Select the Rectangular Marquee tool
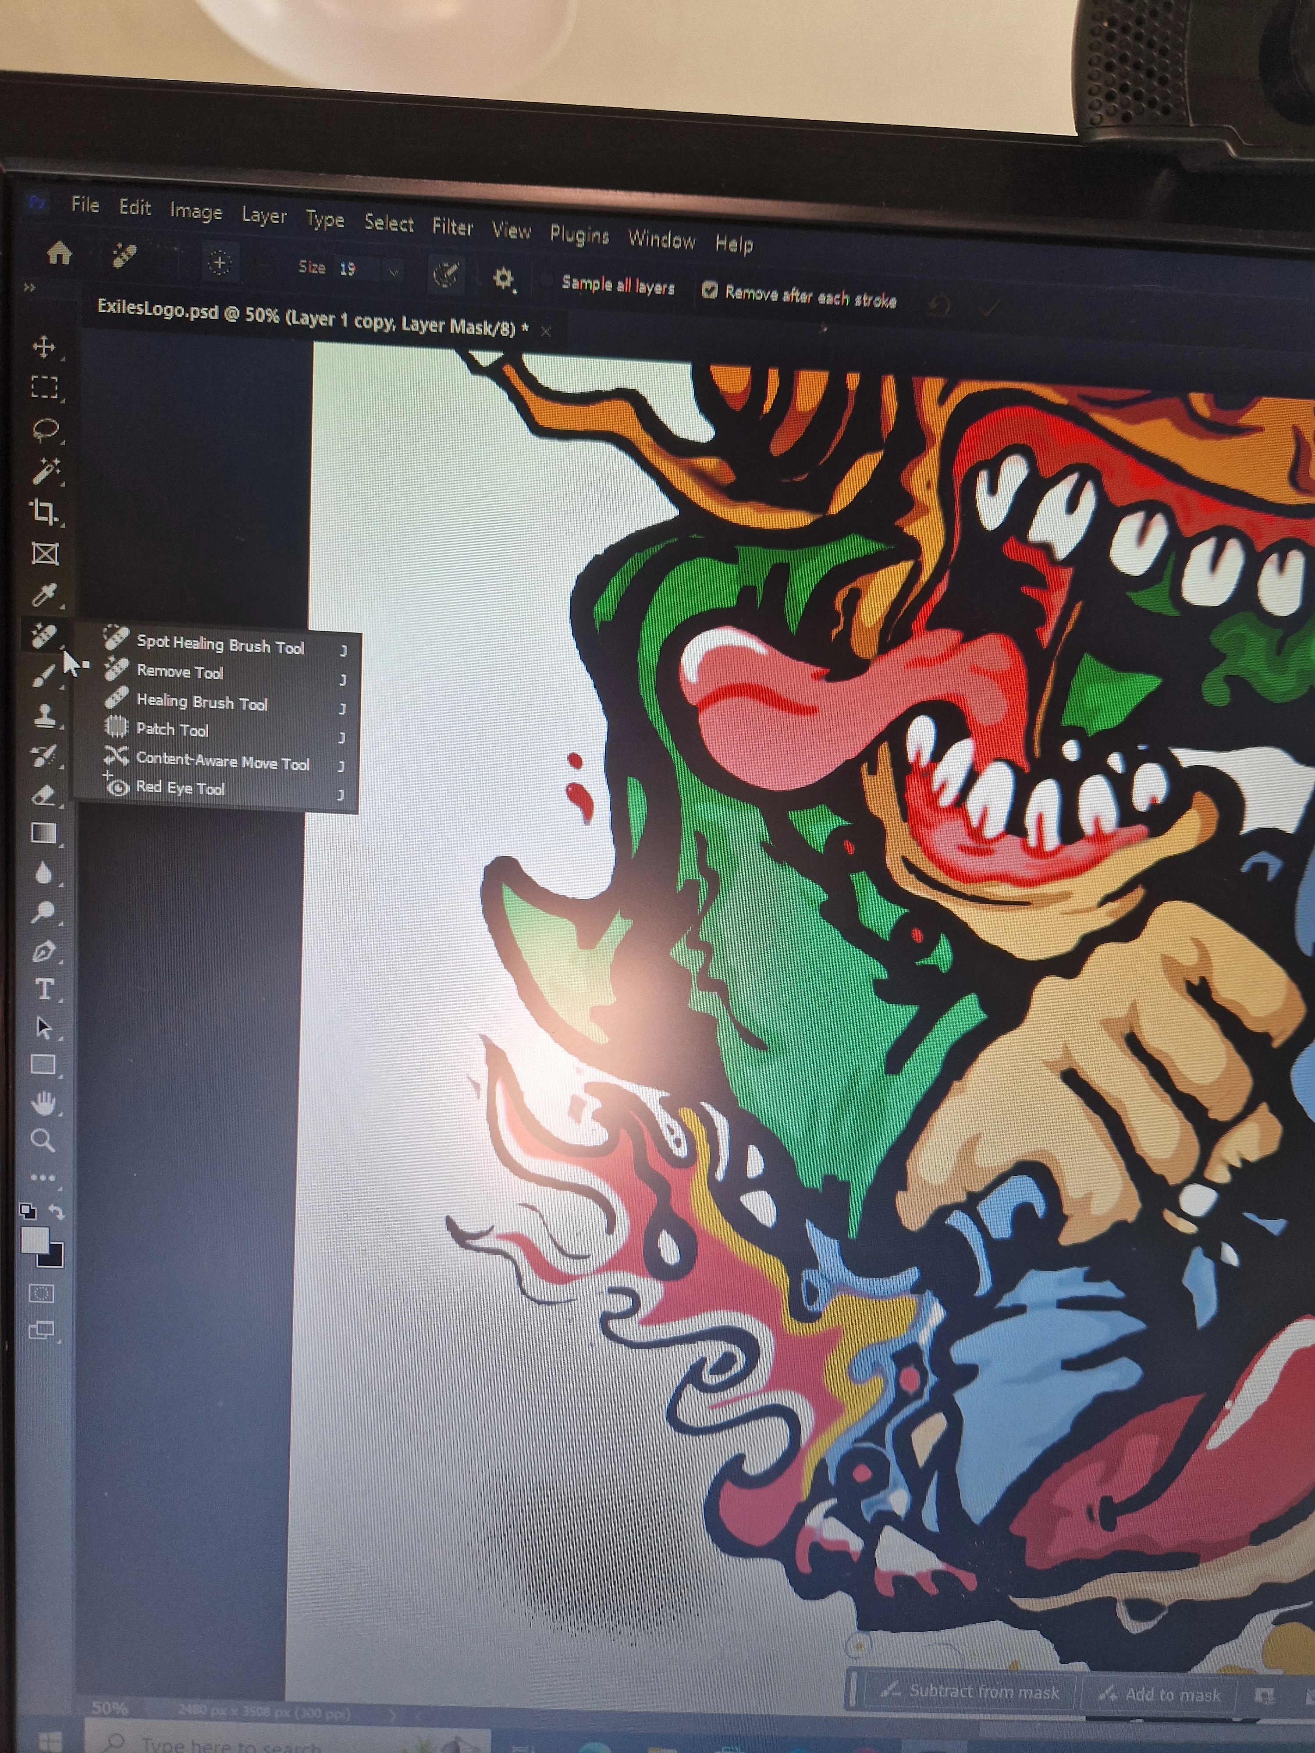1315x1753 pixels. [x=44, y=387]
